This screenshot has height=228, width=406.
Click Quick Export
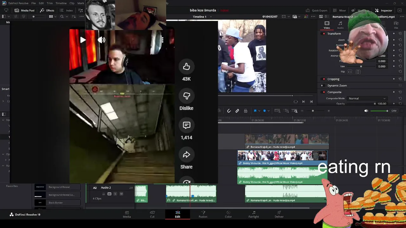(316, 10)
